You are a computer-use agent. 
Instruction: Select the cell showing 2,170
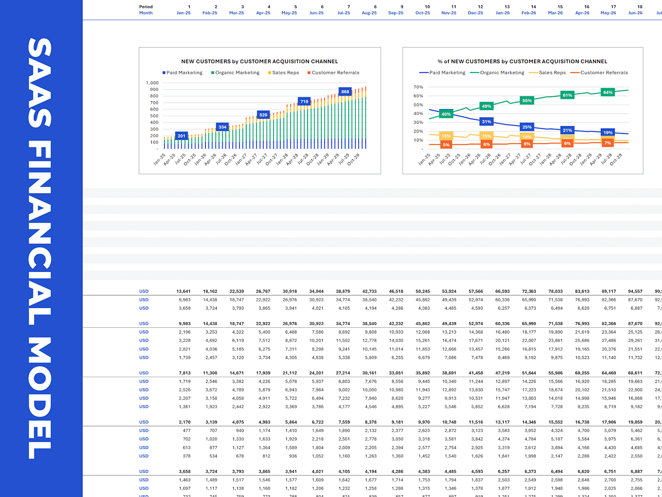[184, 422]
